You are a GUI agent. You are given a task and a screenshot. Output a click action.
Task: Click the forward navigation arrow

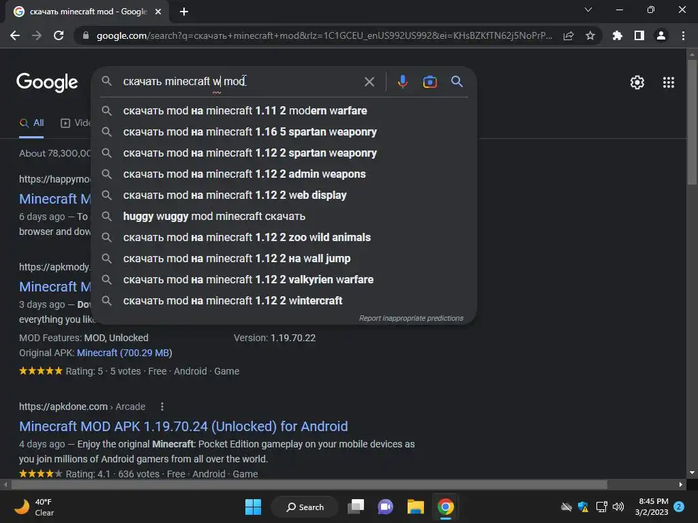[37, 35]
